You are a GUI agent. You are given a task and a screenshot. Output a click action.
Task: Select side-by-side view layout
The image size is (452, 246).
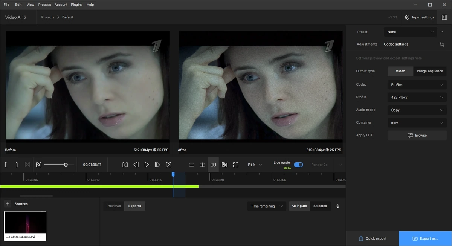(x=213, y=165)
